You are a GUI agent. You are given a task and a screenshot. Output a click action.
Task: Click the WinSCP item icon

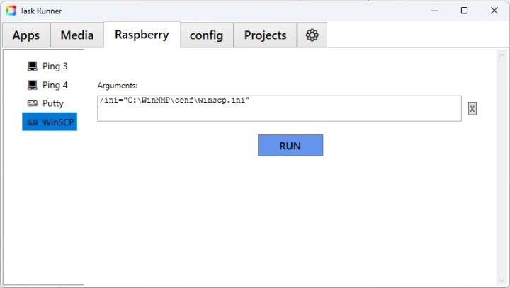[32, 122]
